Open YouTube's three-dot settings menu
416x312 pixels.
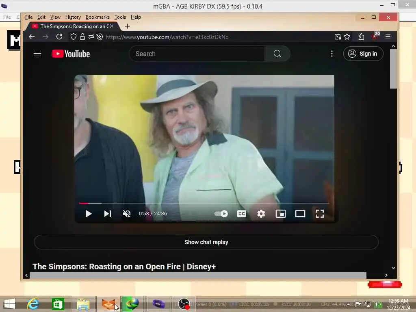331,54
